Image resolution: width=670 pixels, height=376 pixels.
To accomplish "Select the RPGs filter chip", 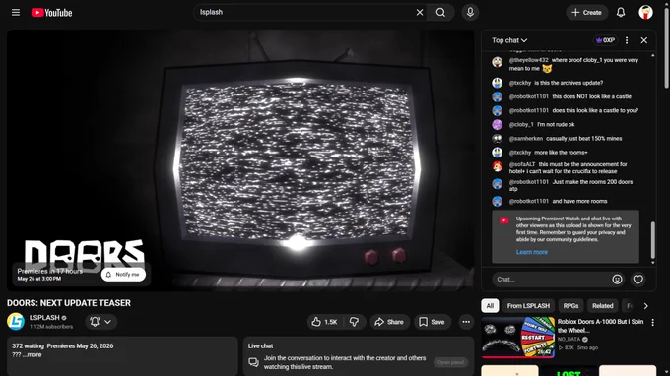I will (570, 305).
